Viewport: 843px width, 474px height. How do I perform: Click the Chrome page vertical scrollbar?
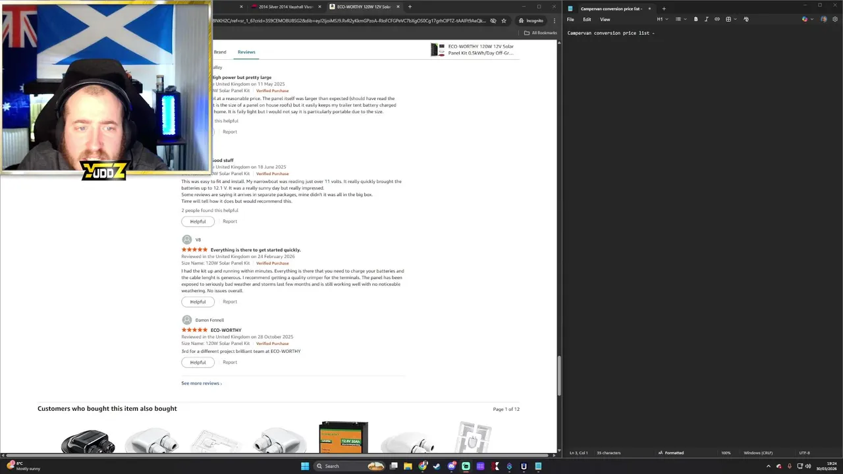click(560, 375)
